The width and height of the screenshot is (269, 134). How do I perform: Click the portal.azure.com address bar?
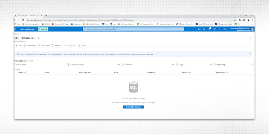click(x=130, y=20)
